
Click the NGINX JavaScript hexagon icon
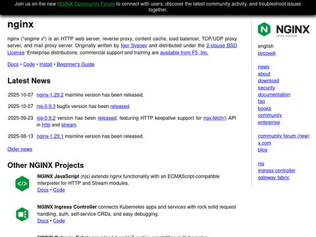[22, 184]
